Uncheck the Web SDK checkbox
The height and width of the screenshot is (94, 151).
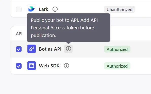coord(19,66)
